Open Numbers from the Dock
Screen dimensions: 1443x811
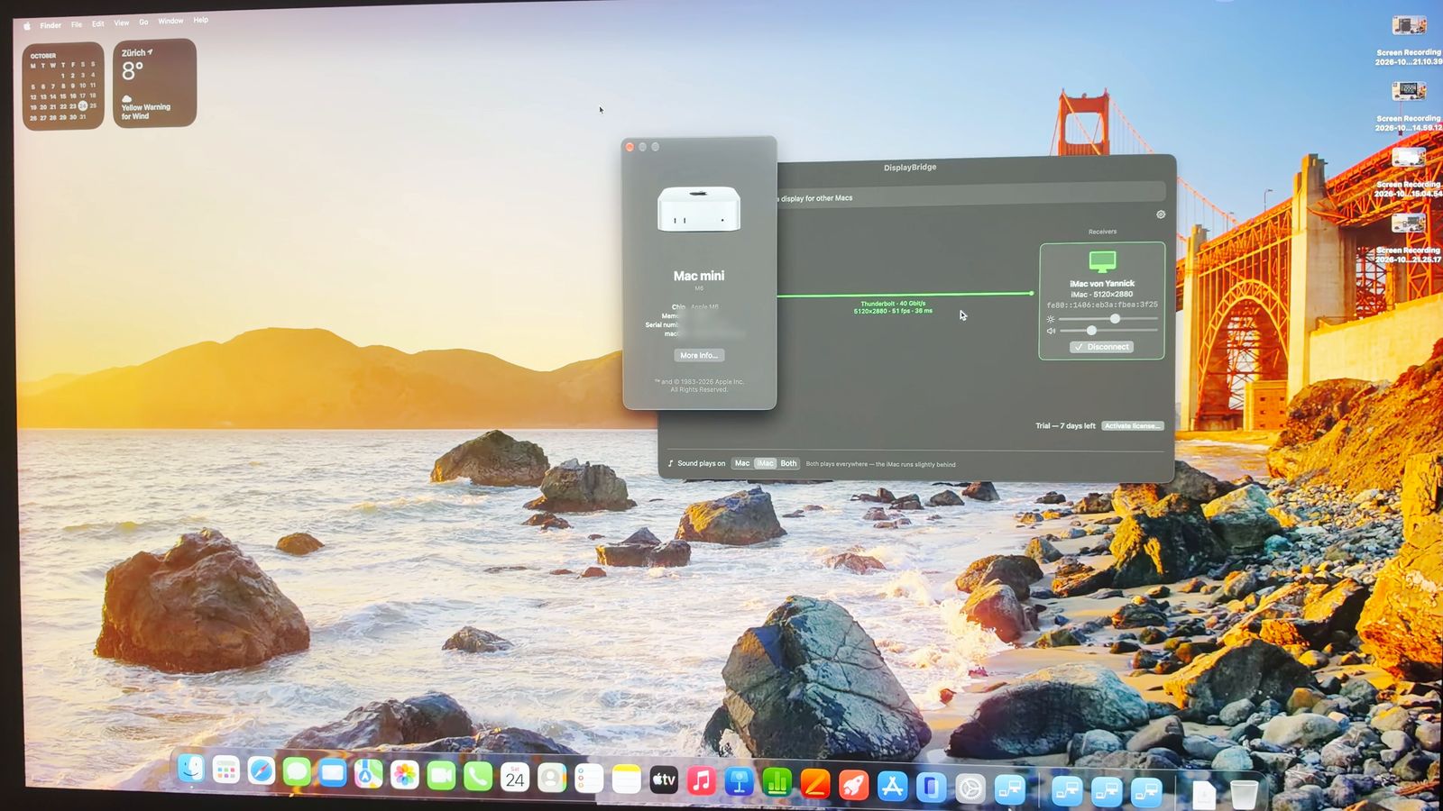tap(777, 783)
